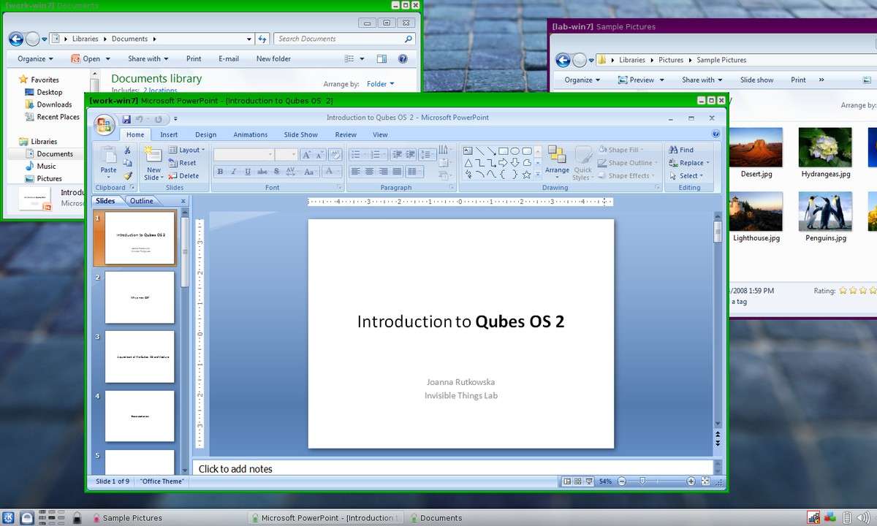This screenshot has height=526, width=877.
Task: Open the PowerPoint Help question mark icon
Action: tap(716, 134)
